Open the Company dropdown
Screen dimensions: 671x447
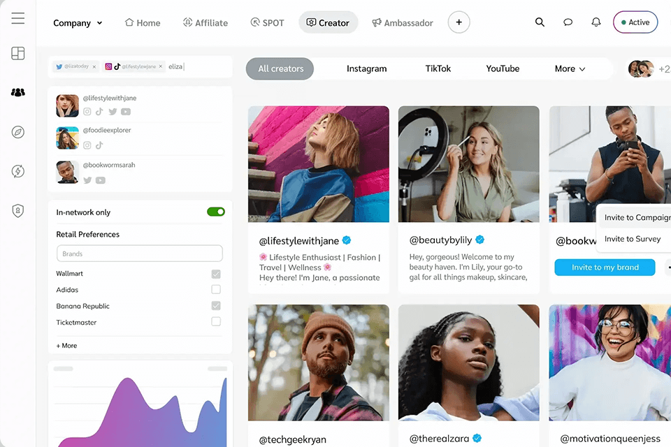(78, 23)
